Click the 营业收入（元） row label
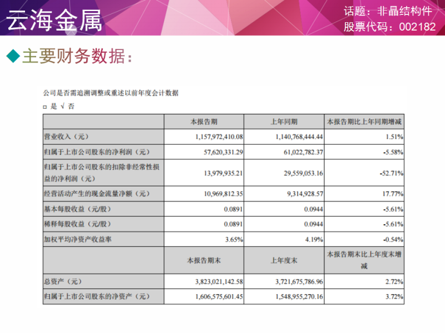 pyautogui.click(x=66, y=137)
